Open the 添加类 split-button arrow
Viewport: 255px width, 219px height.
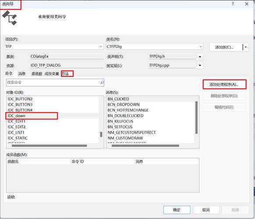[x=245, y=47]
